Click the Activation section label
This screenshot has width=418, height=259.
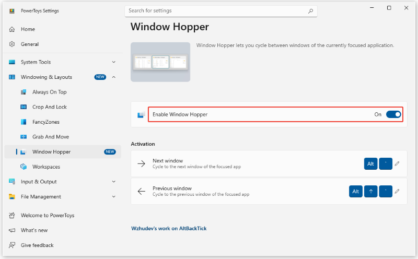(x=143, y=144)
